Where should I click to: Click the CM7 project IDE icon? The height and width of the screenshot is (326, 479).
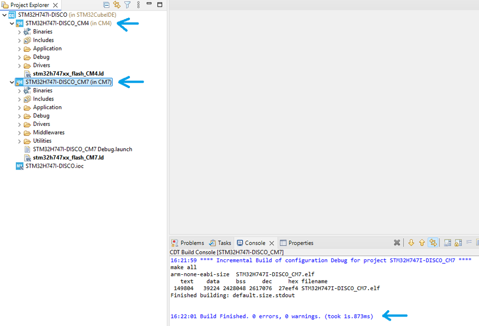click(x=20, y=82)
